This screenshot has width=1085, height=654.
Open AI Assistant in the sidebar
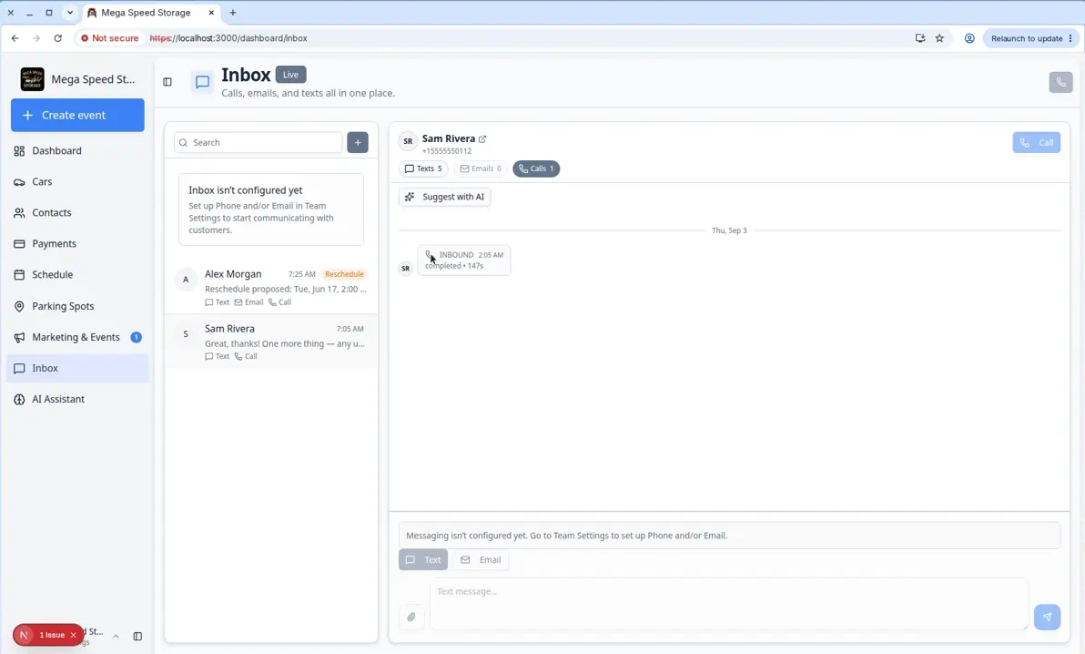pyautogui.click(x=77, y=399)
